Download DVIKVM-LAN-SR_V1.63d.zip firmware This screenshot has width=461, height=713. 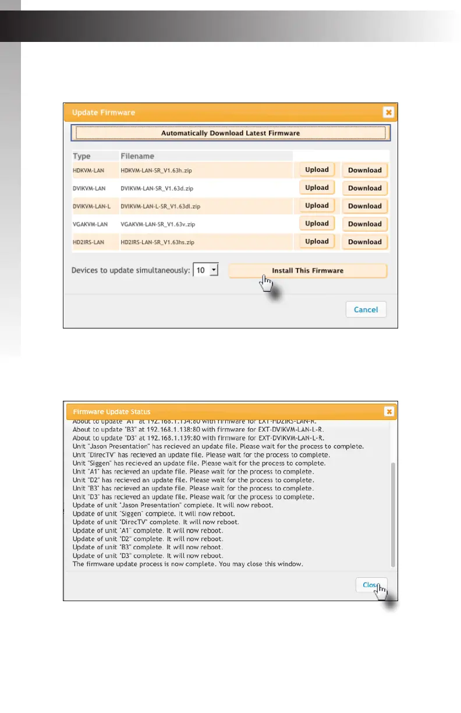point(365,189)
